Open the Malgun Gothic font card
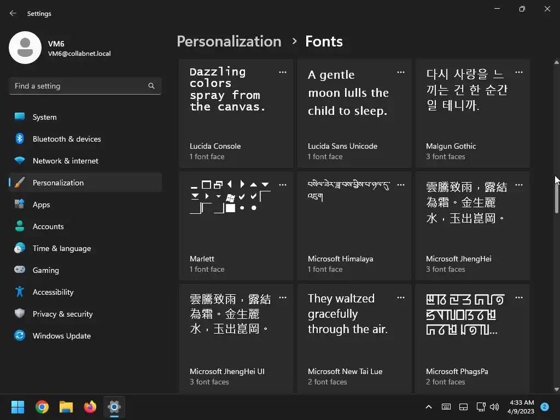Image resolution: width=560 pixels, height=420 pixels. [472, 113]
